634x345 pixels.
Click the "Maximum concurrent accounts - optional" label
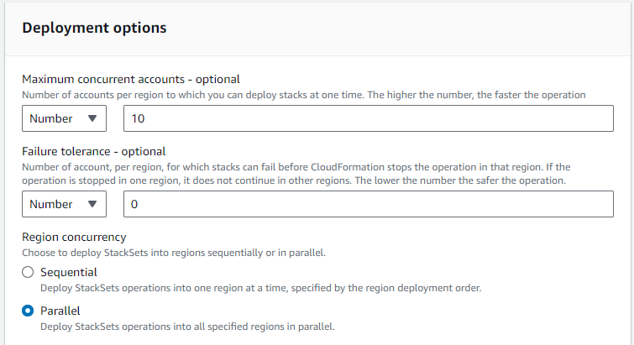click(x=131, y=79)
